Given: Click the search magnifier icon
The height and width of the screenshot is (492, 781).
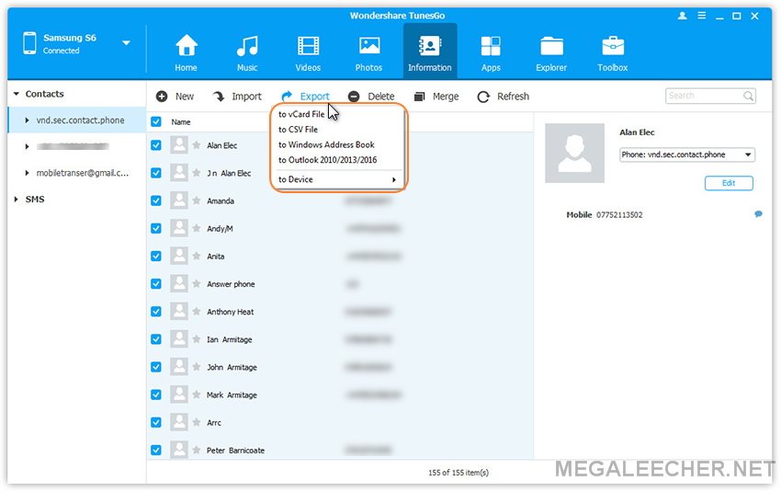Looking at the screenshot, I should click(x=748, y=96).
